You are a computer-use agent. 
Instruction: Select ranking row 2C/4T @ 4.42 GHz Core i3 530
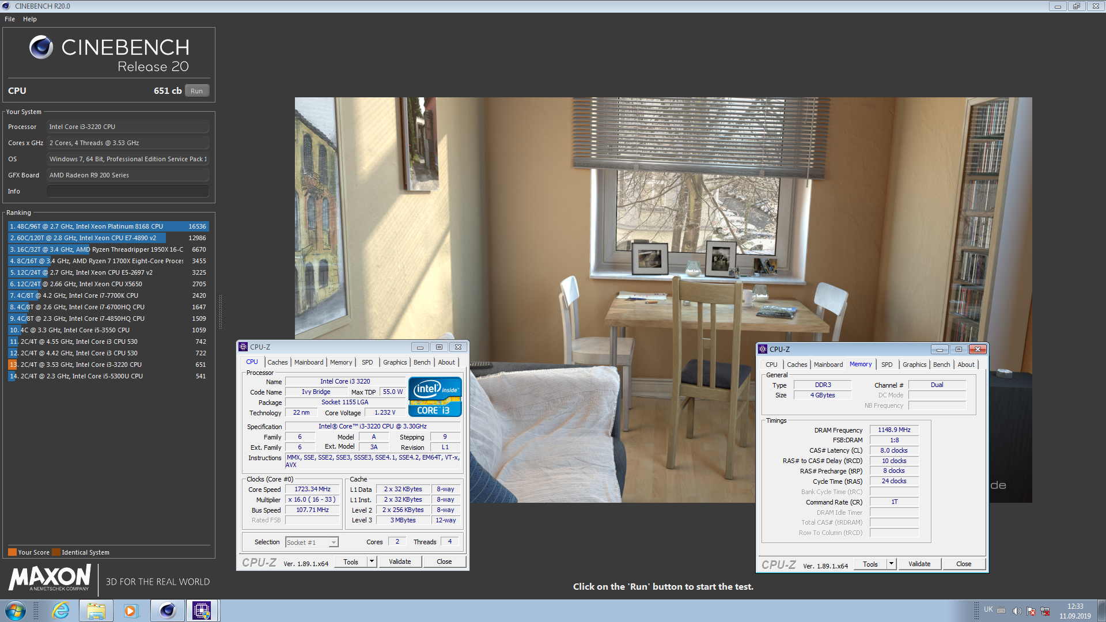108,353
